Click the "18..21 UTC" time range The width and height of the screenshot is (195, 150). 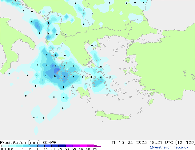pos(161,143)
